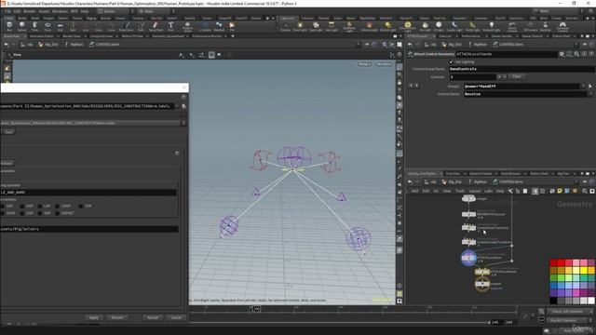Toggle the SHOP context checkbox
The height and width of the screenshot is (335, 596).
click(2, 213)
